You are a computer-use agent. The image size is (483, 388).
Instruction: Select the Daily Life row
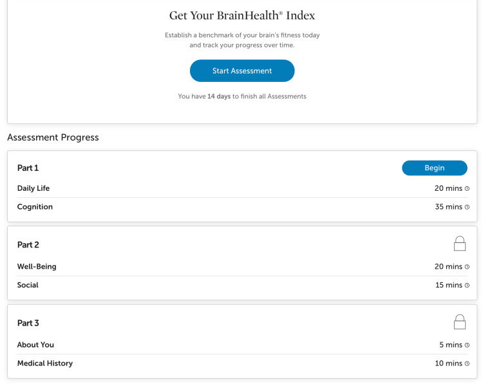243,188
